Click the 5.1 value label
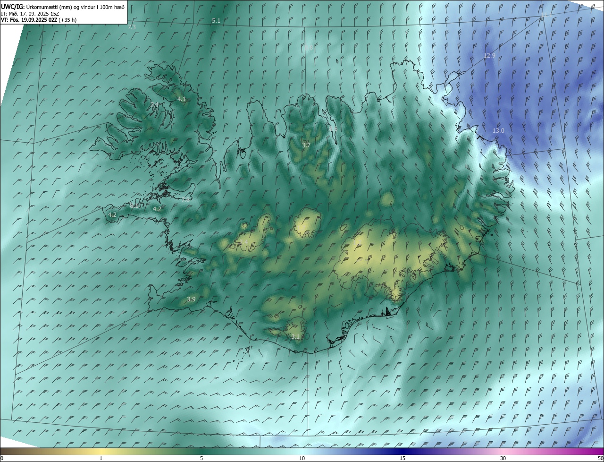 [216, 20]
